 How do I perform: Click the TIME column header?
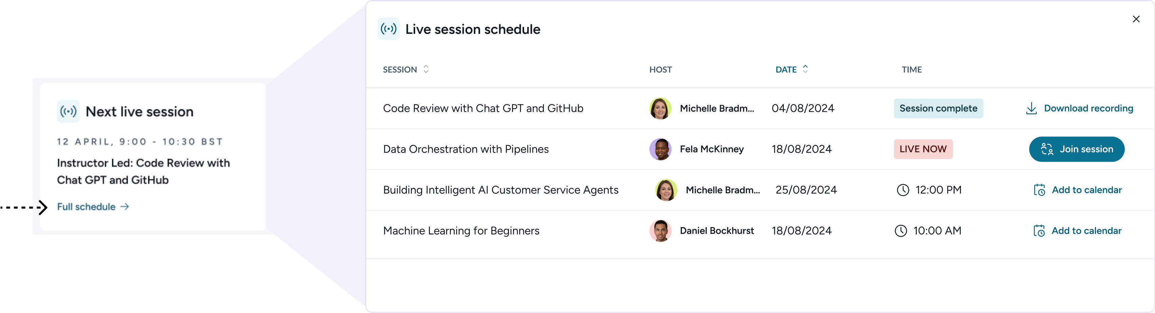click(911, 70)
